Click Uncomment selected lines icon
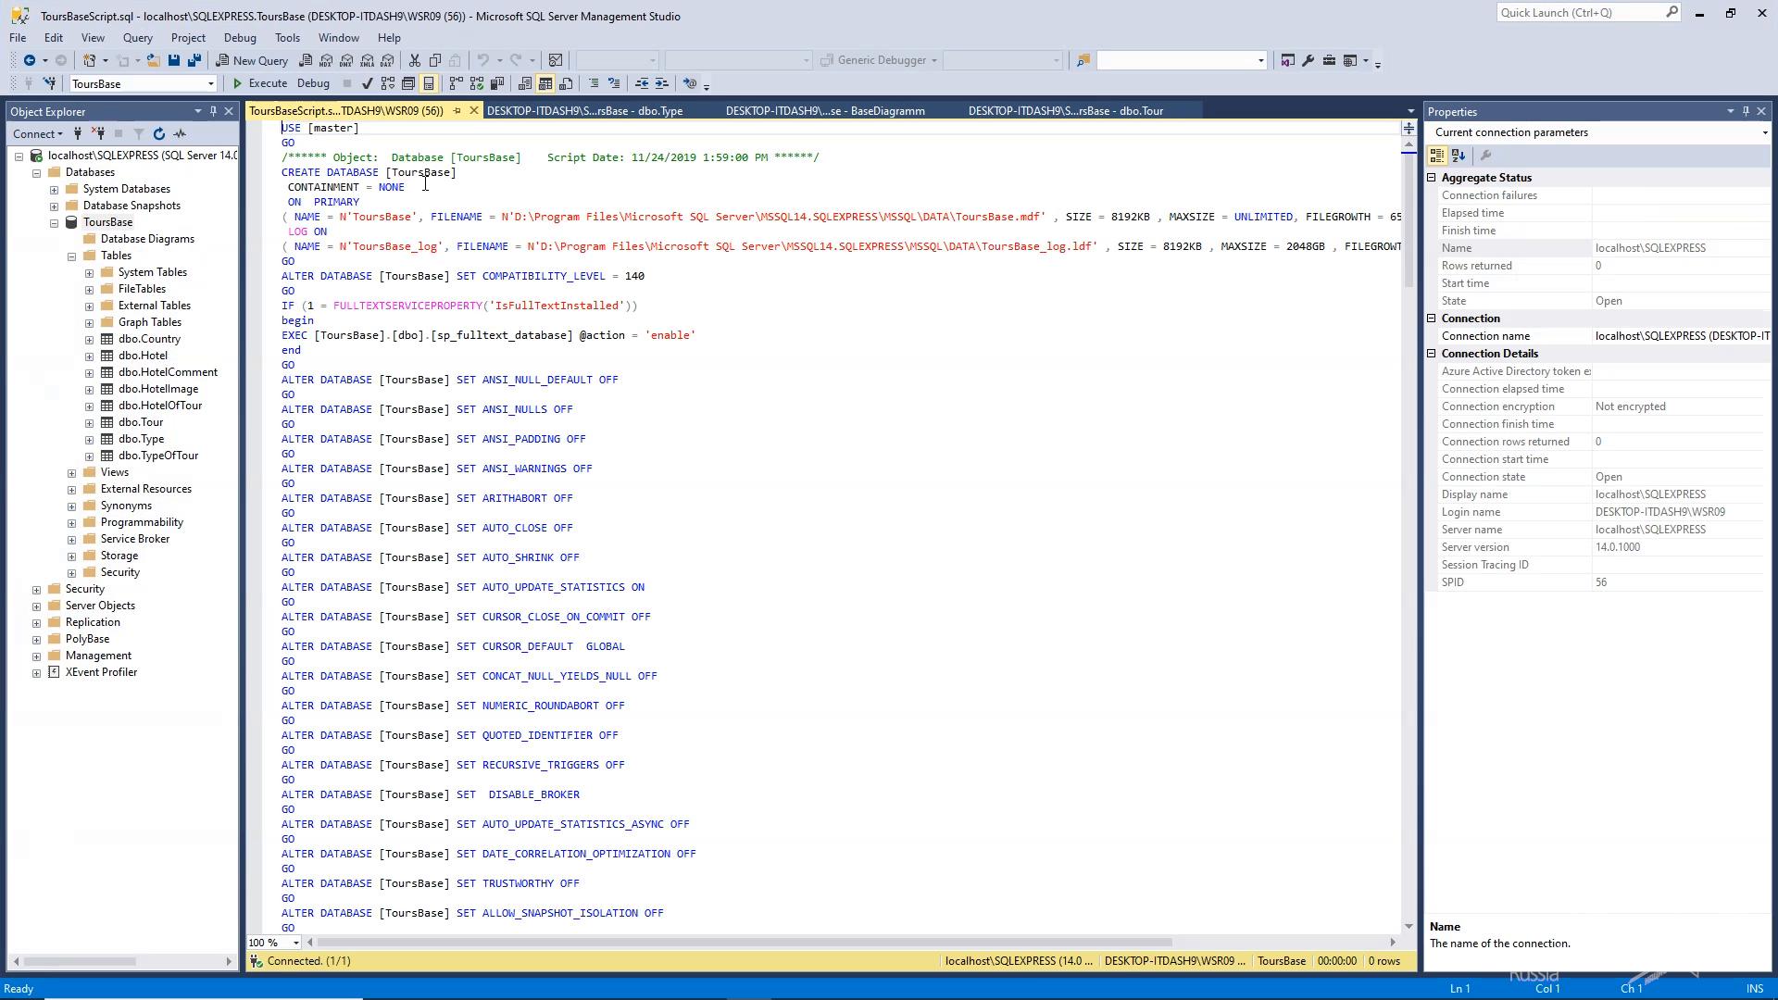1778x1000 pixels. (614, 83)
